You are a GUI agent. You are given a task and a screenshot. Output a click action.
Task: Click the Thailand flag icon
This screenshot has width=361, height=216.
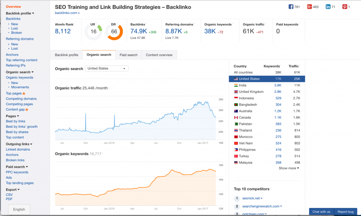pos(236,130)
